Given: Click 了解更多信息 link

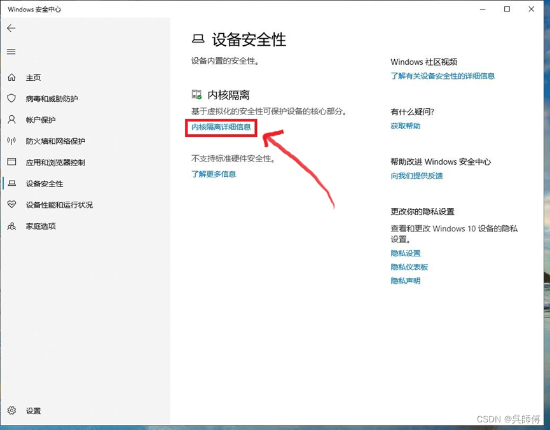Looking at the screenshot, I should click(214, 174).
